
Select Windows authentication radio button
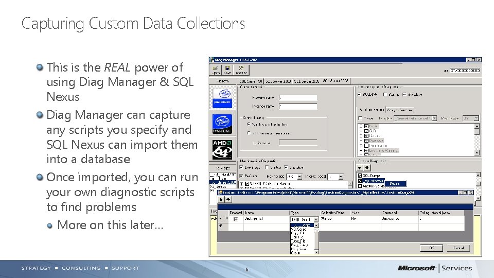(x=249, y=125)
